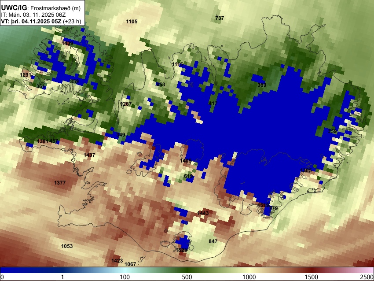Click the map value 361
The height and width of the screenshot is (281, 374).
tap(40, 86)
